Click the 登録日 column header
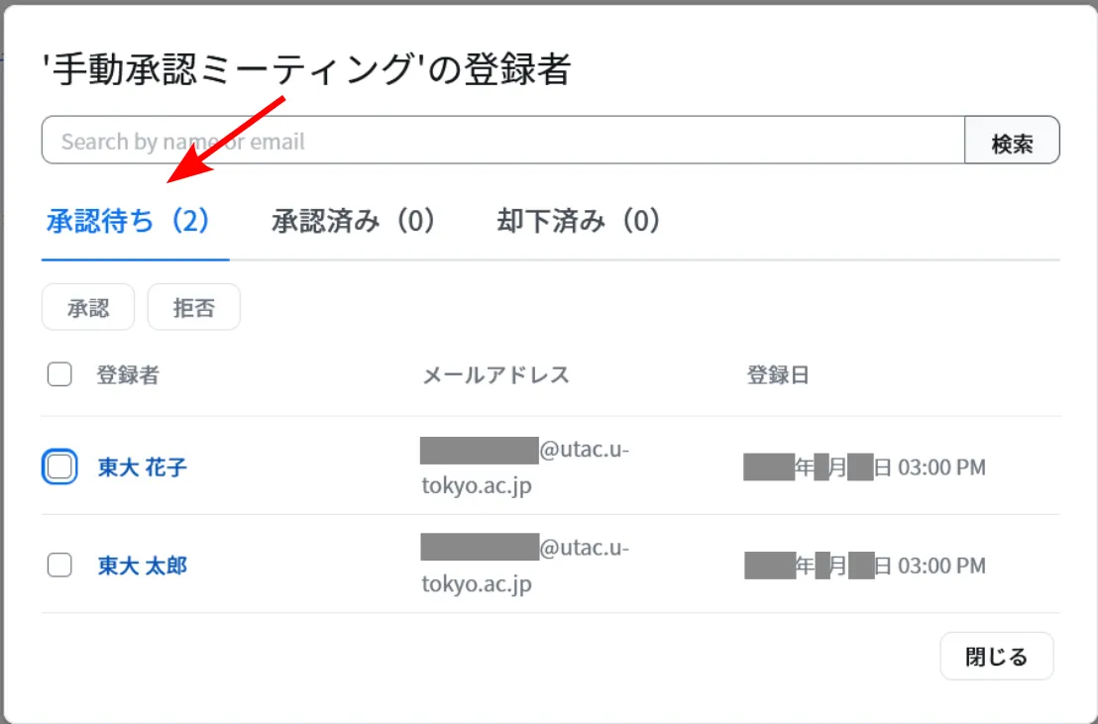Image resolution: width=1098 pixels, height=724 pixels. click(x=777, y=375)
